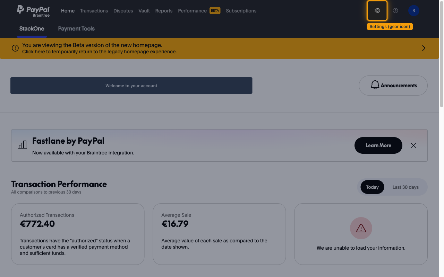Click the PayPal Braintree logo
Screen dimensions: 444x277
tap(33, 11)
